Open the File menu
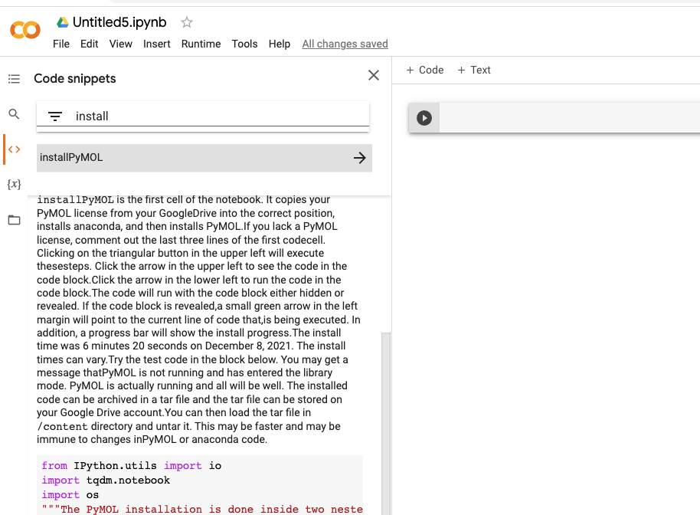 tap(61, 44)
